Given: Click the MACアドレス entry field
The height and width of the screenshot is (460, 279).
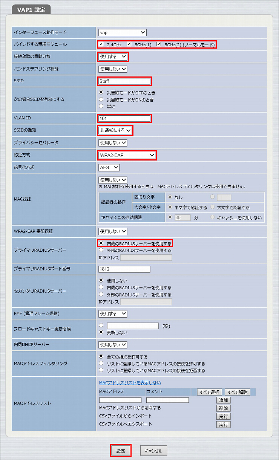Looking at the screenshot, I should 120,400.
